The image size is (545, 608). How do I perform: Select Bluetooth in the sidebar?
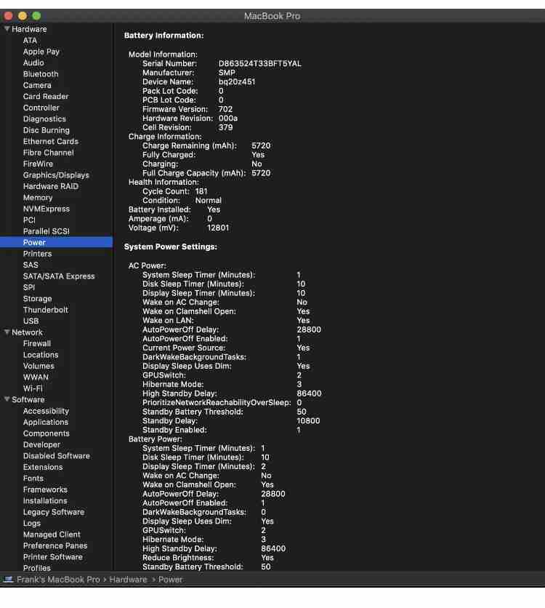41,74
